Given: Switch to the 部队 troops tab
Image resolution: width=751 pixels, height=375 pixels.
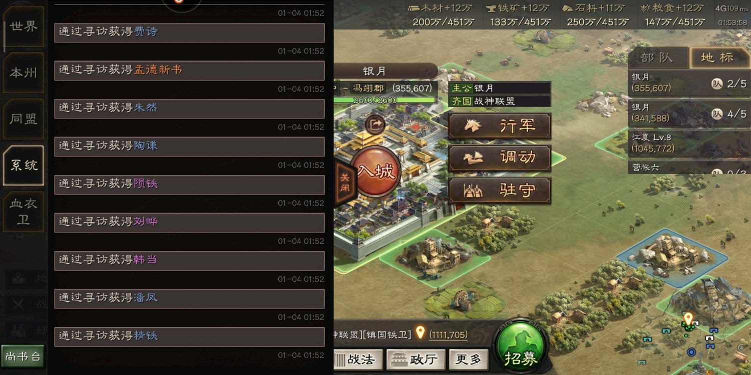Looking at the screenshot, I should point(657,58).
